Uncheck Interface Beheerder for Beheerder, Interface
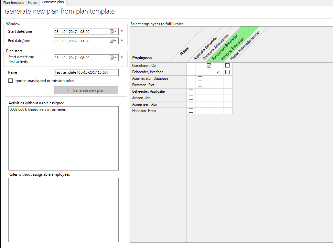Image resolution: width=333 pixels, height=248 pixels. point(218,72)
